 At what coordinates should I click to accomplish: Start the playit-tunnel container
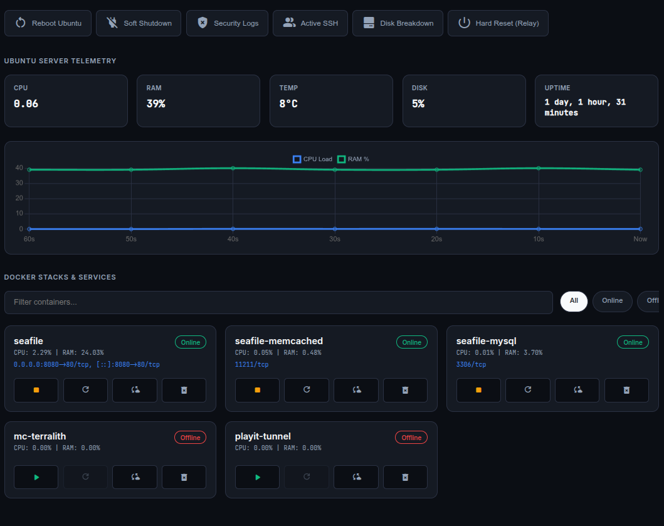point(257,477)
